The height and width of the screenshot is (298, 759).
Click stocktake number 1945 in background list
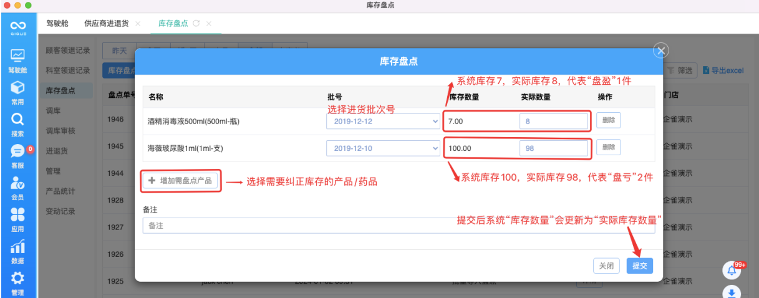pos(115,146)
